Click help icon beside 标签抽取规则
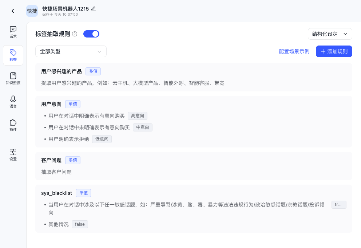This screenshot has width=361, height=248. tap(75, 34)
